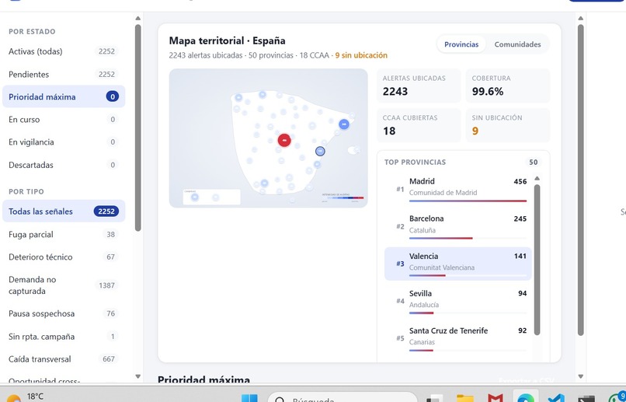Select Barcelona's large blue map marker
Viewport: 626px width, 402px height.
coord(344,124)
